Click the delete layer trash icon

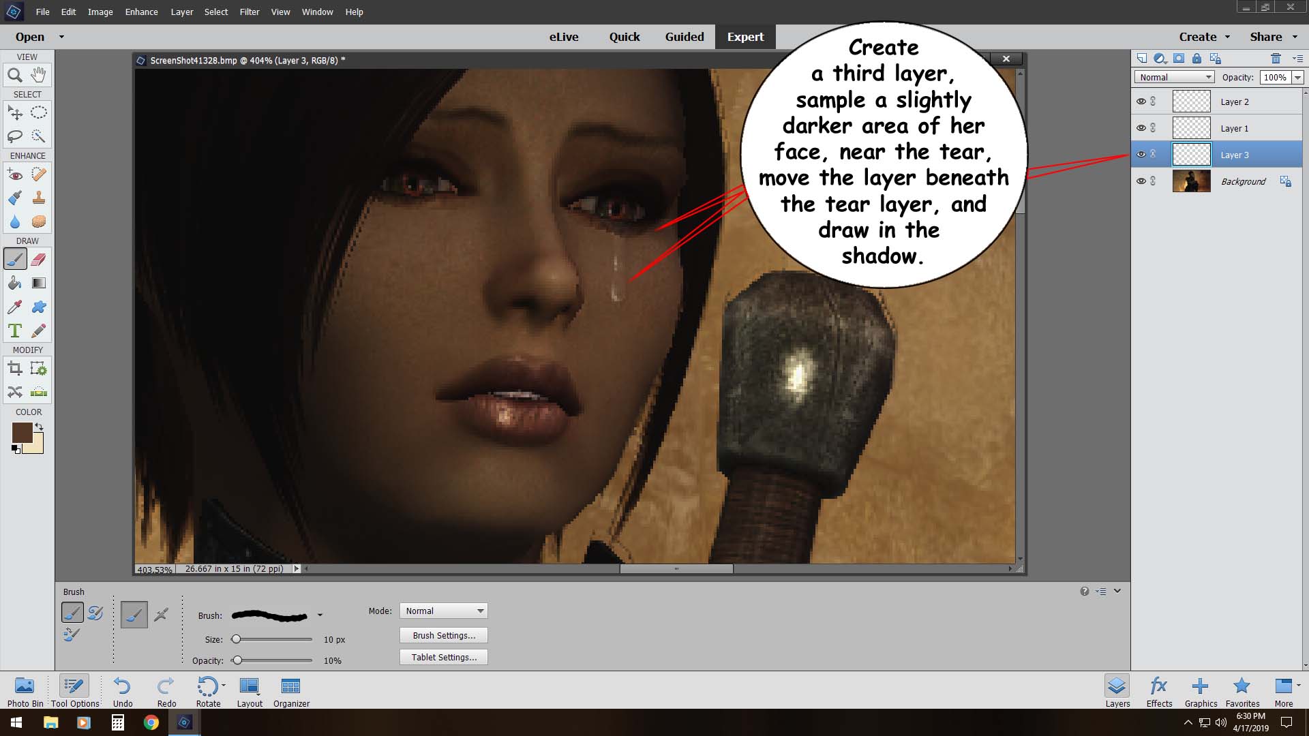click(1276, 59)
